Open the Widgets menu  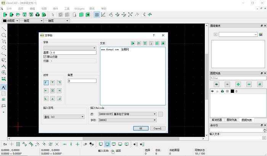click(x=79, y=8)
